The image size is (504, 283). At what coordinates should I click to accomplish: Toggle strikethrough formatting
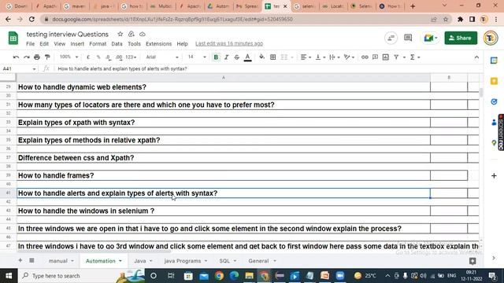tap(237, 57)
